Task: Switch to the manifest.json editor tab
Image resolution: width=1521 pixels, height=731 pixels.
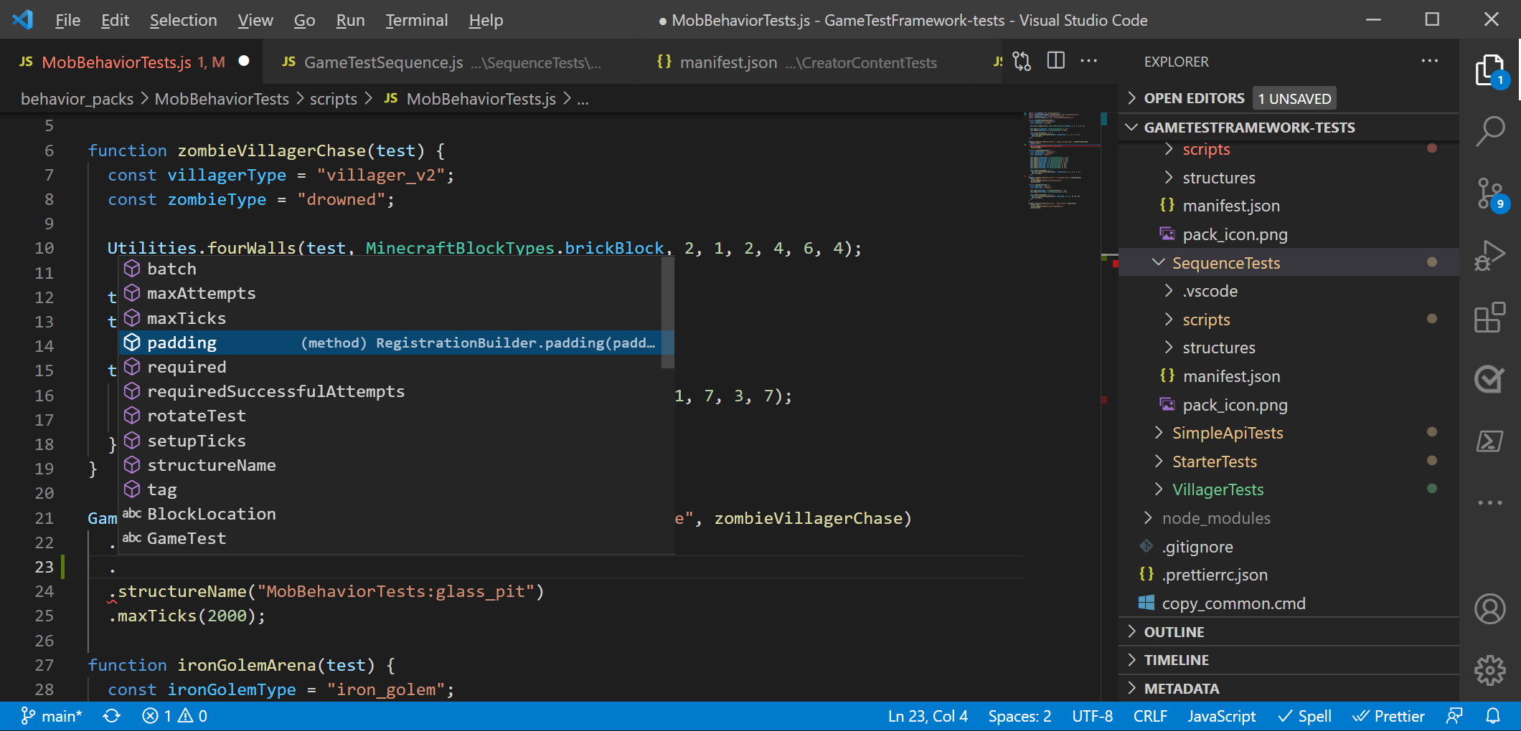Action: pos(727,62)
